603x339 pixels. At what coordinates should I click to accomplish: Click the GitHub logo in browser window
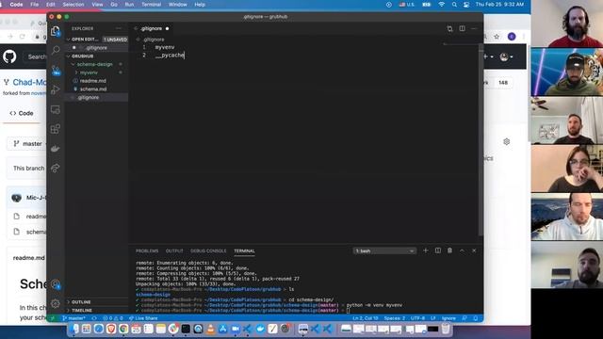point(9,56)
